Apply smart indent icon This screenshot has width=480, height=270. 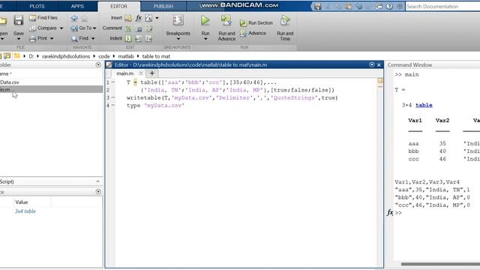(x=128, y=38)
